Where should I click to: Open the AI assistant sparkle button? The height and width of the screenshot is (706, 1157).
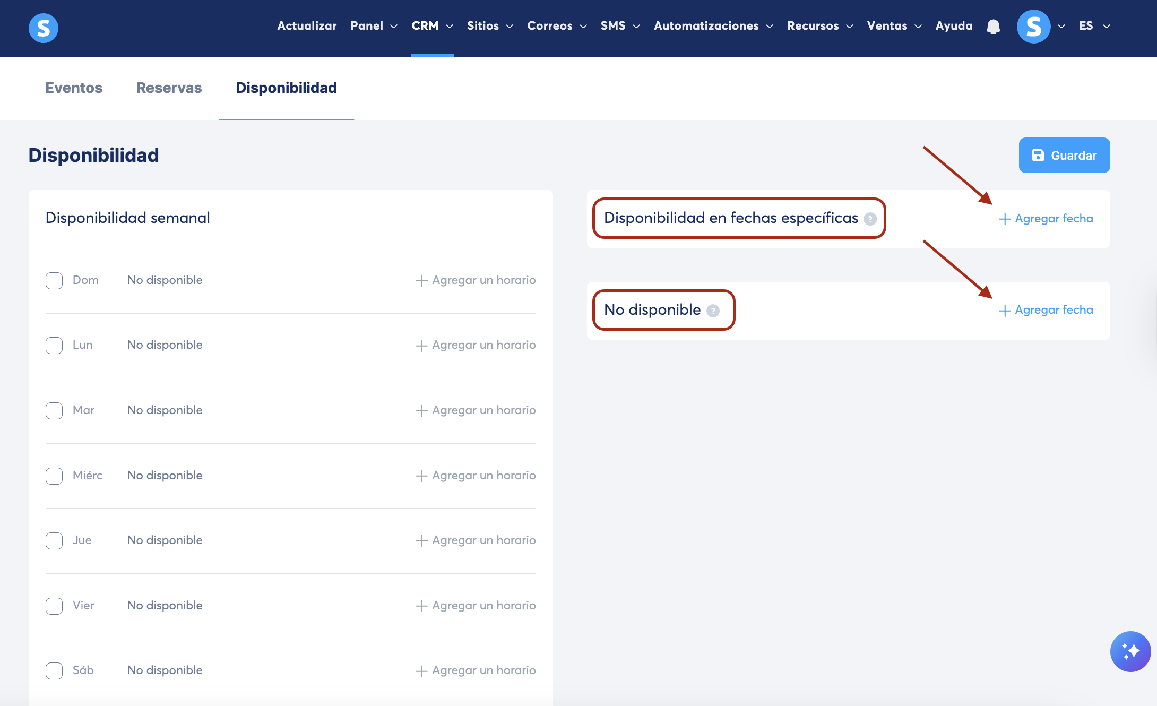click(1130, 651)
